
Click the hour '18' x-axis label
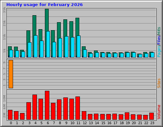pyautogui.click(x=122, y=123)
